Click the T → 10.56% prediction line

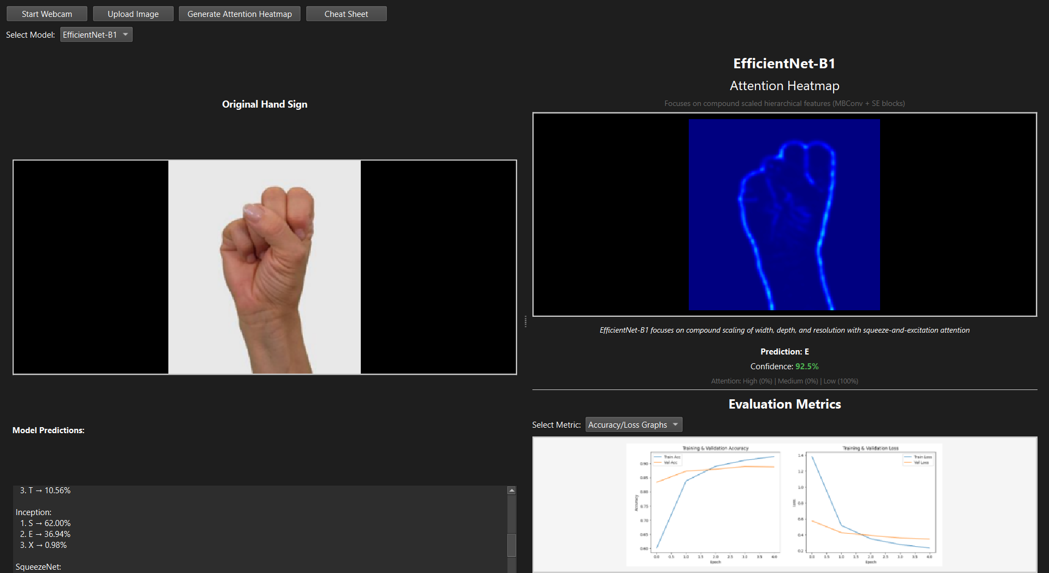point(45,491)
